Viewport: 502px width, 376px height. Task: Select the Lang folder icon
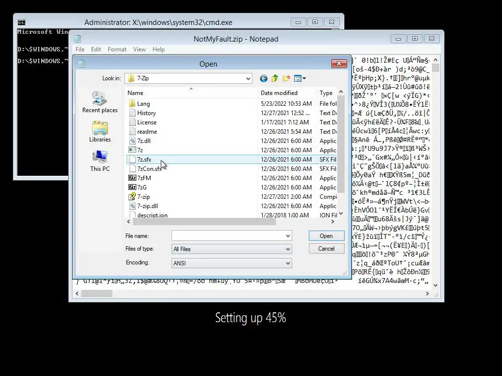[132, 104]
